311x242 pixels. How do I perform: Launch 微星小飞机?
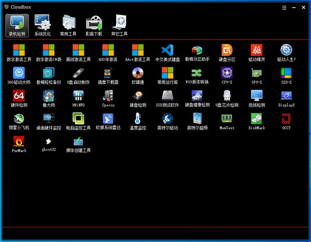point(19,122)
